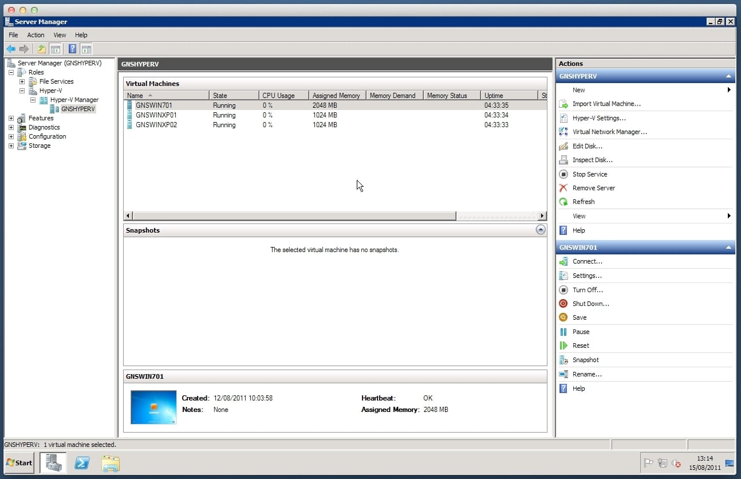
Task: Collapse the GNSHYPERV actions group
Action: tap(728, 76)
